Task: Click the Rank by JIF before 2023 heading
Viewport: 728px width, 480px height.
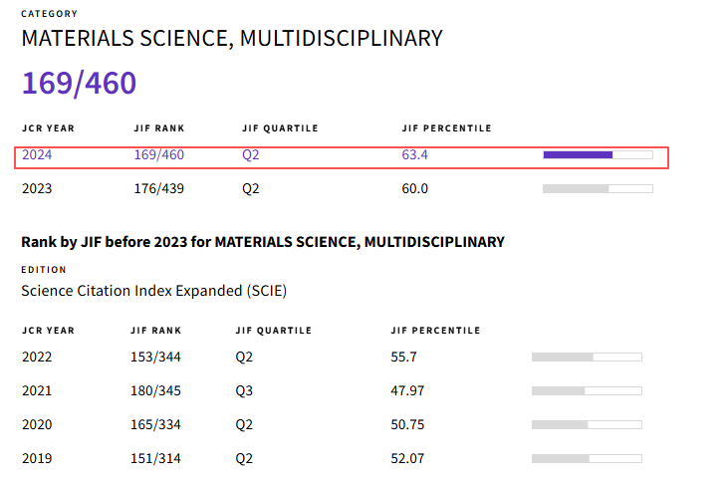Action: [263, 242]
